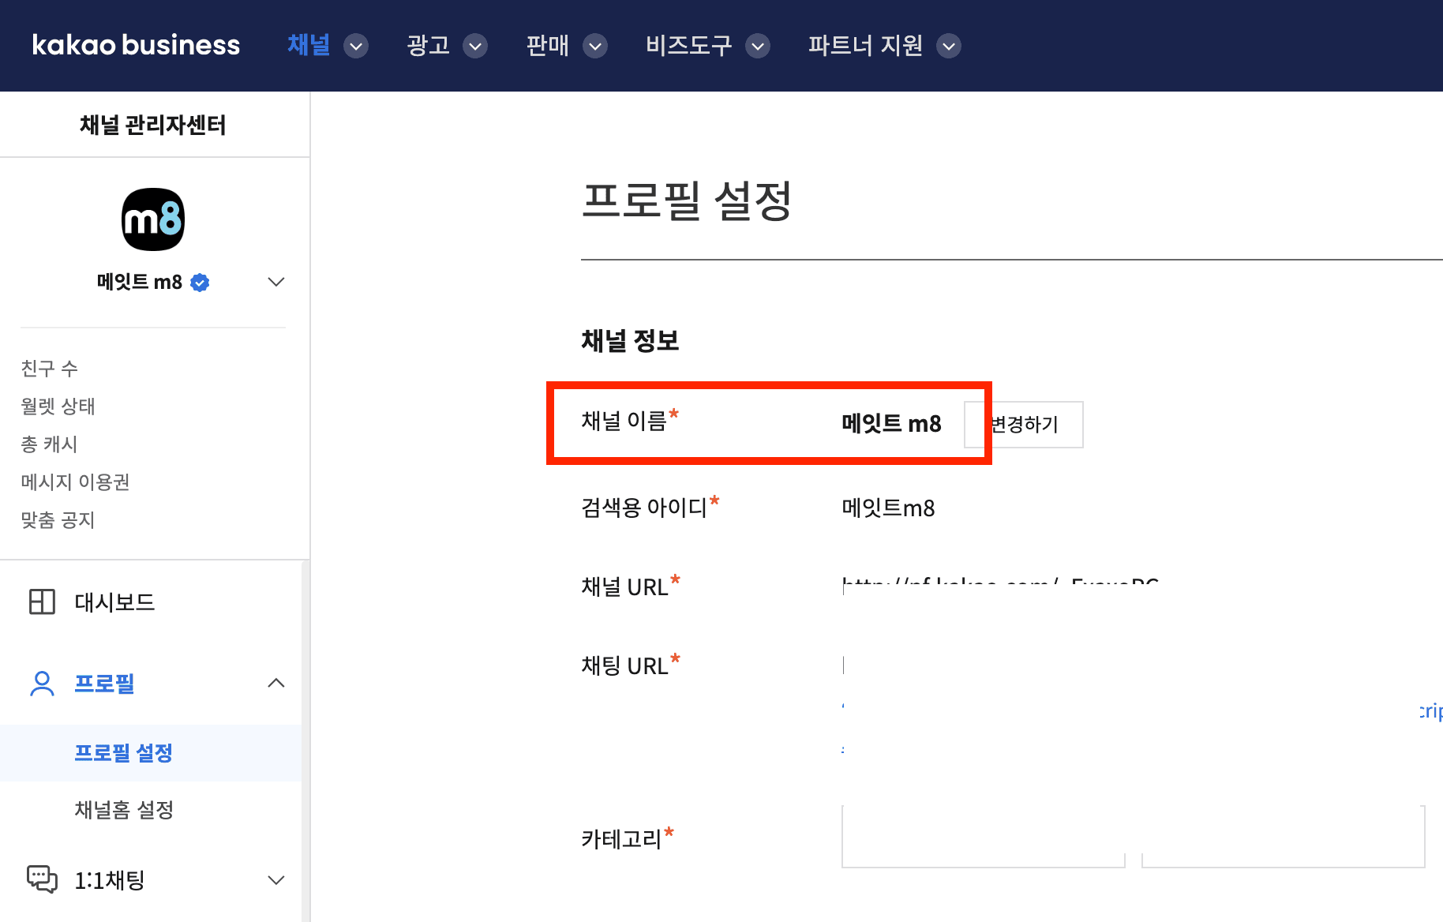
Task: Click the 대시보드 grid icon
Action: pyautogui.click(x=42, y=602)
